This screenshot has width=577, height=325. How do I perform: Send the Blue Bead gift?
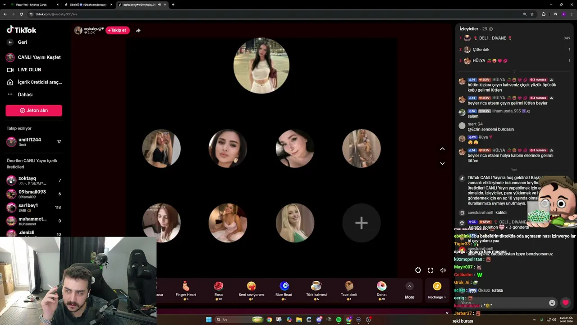[x=284, y=290]
